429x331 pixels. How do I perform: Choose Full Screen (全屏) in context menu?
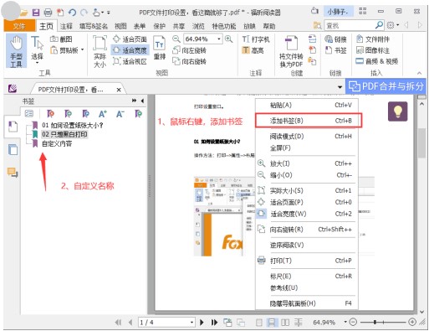coord(307,147)
